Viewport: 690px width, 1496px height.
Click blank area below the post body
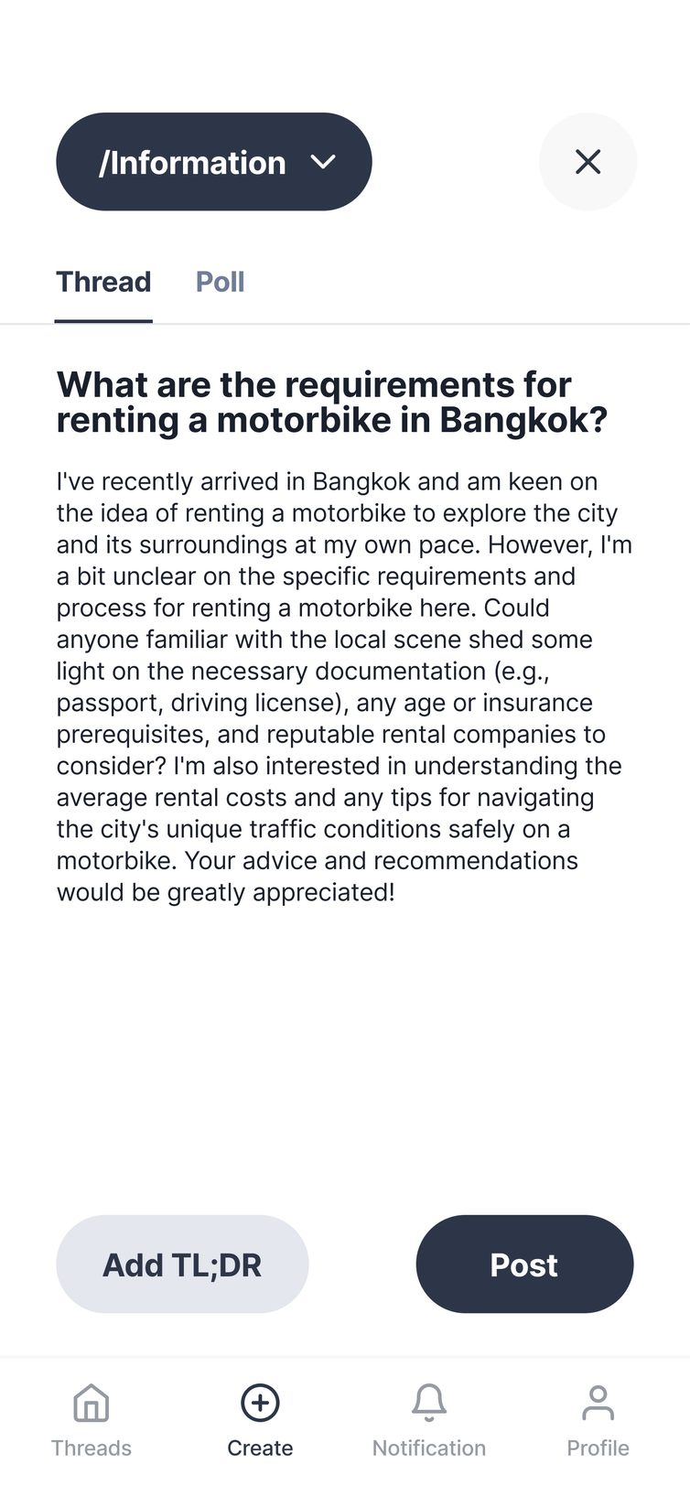click(x=344, y=1052)
